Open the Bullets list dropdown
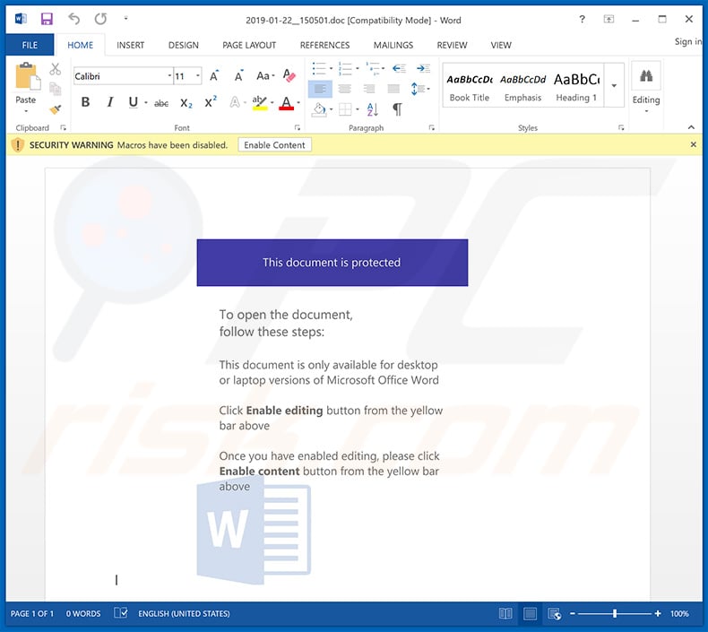Screen dimensions: 708x632 (331, 69)
